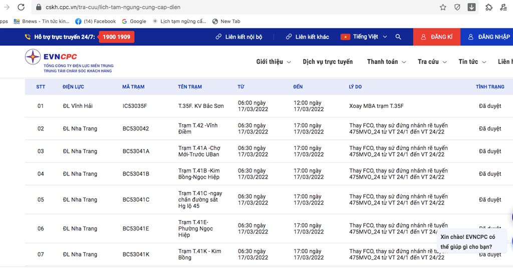The height and width of the screenshot is (269, 513).
Task: Click the shield icon in address bar
Action: [x=457, y=7]
